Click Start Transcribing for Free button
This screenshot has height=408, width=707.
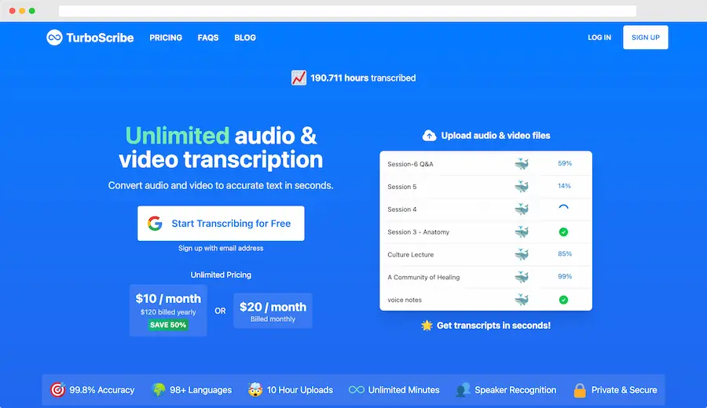coord(221,224)
